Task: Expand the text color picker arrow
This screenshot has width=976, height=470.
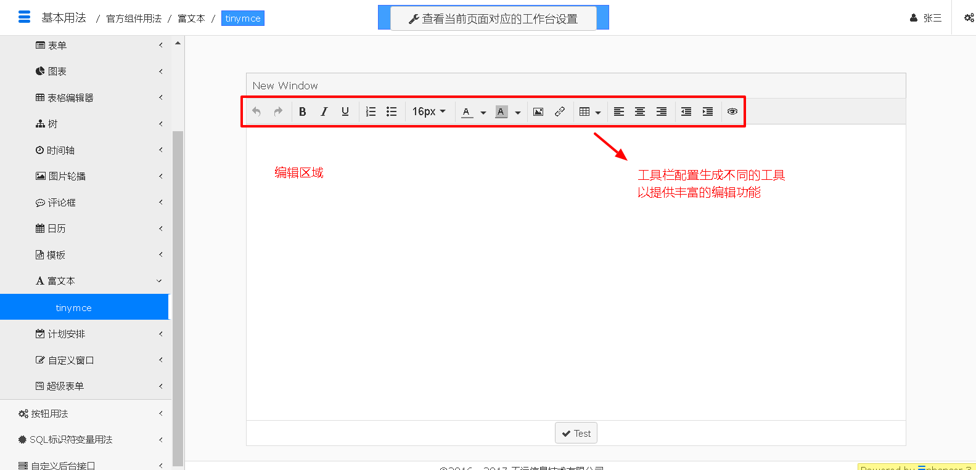Action: tap(483, 112)
